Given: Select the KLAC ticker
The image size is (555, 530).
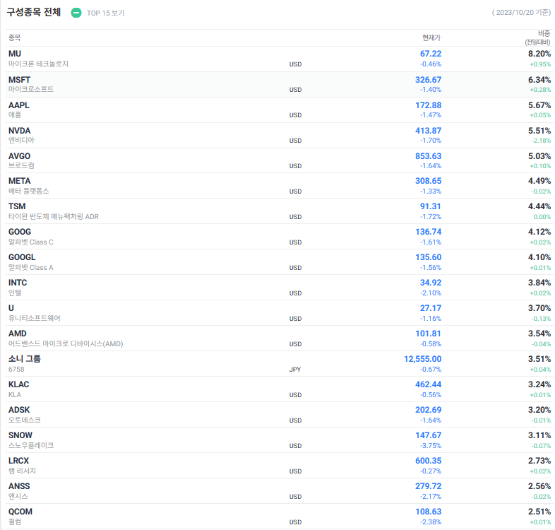Looking at the screenshot, I should [19, 384].
